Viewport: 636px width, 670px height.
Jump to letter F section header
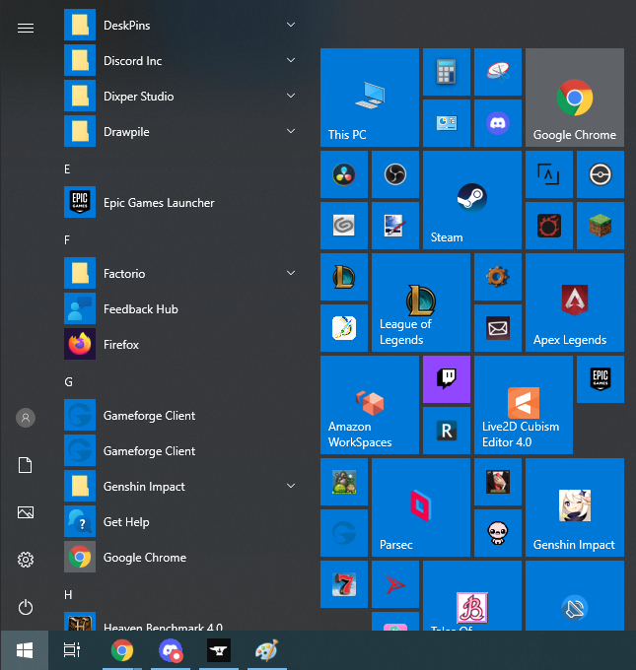point(67,240)
